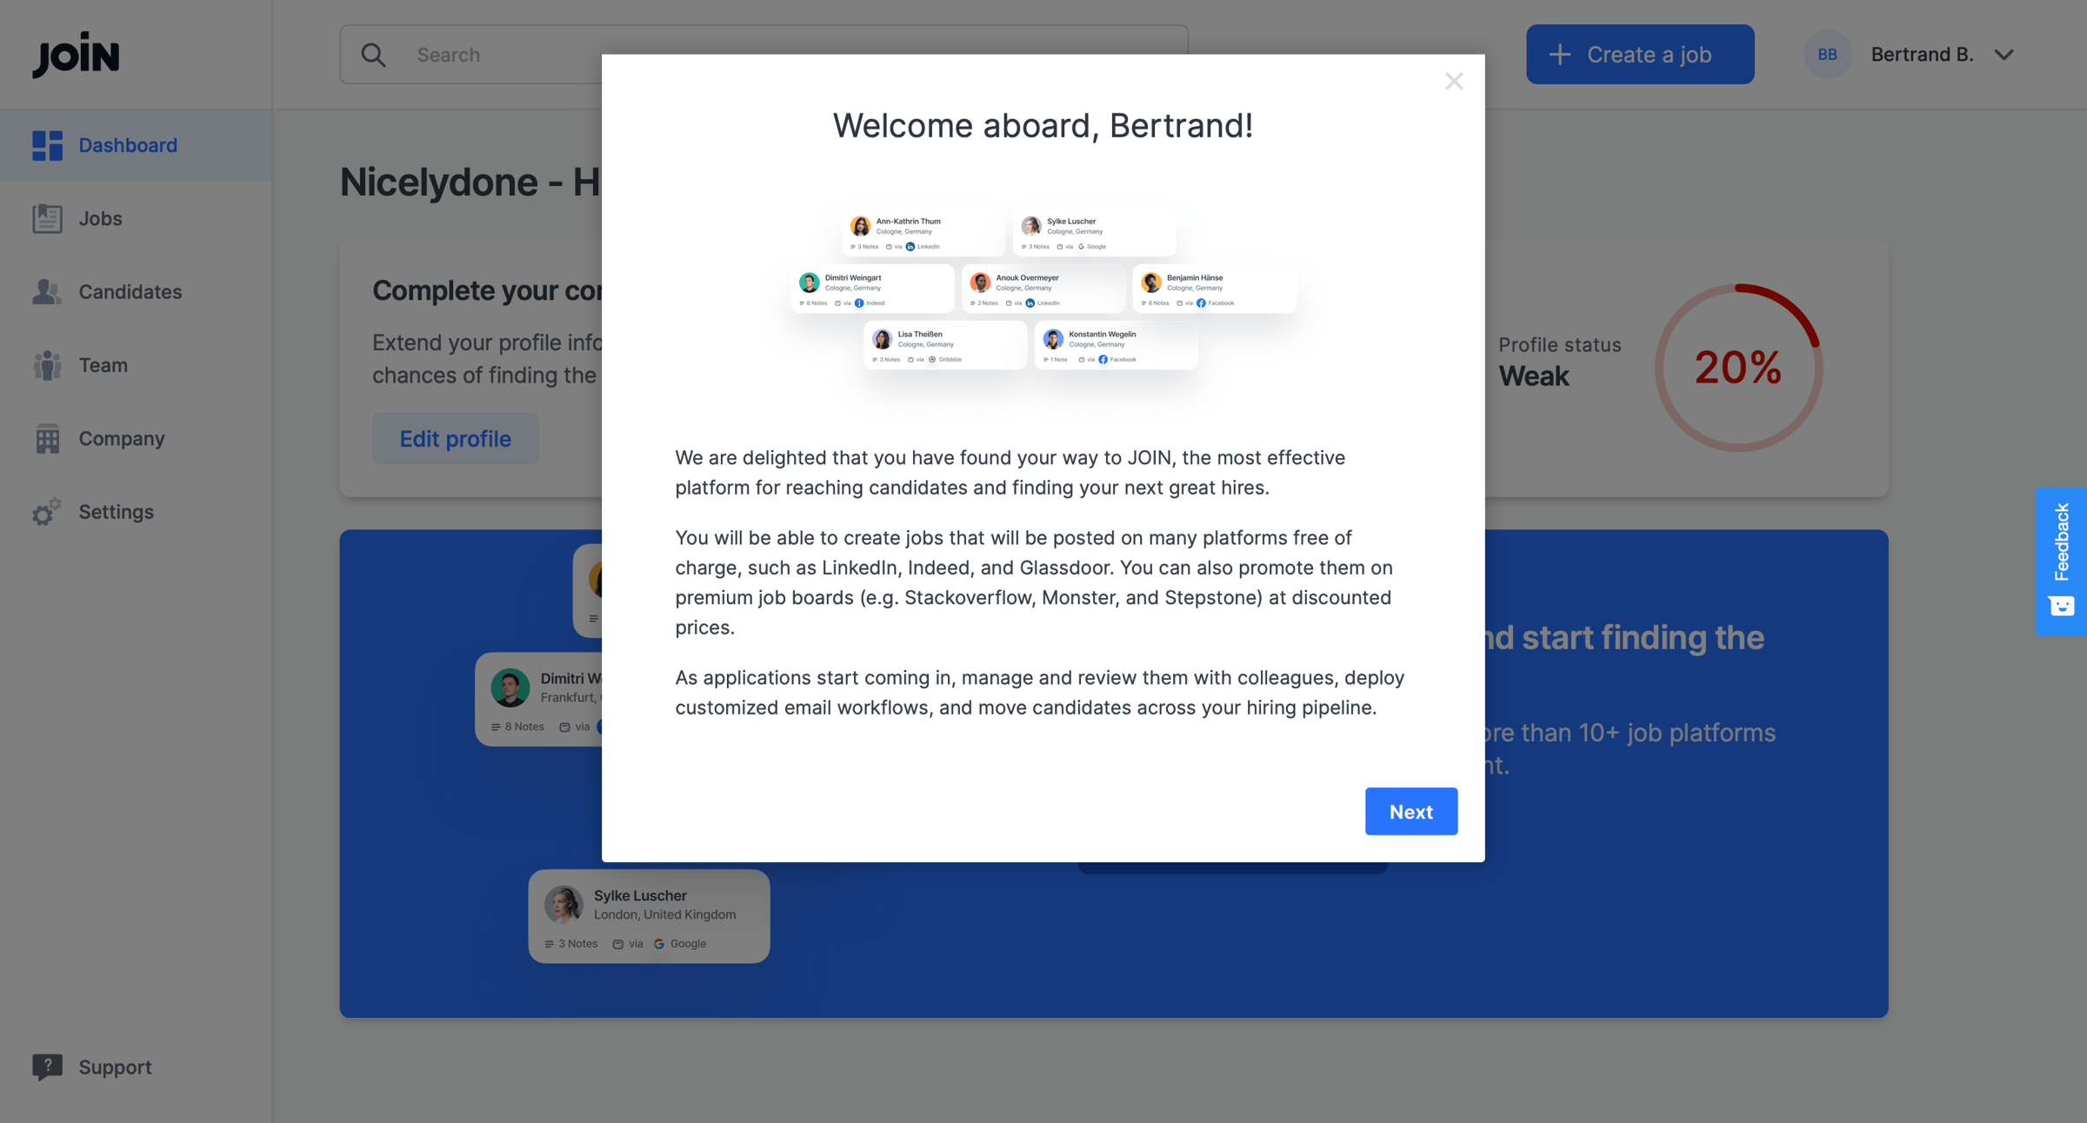Viewport: 2087px width, 1123px height.
Task: Navigate to the Team page
Action: [136, 365]
